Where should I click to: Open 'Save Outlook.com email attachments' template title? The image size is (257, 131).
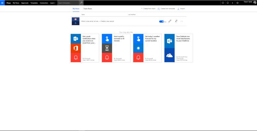[183, 39]
